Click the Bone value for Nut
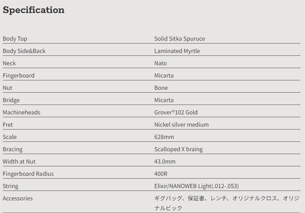305x213 pixels. [161, 88]
